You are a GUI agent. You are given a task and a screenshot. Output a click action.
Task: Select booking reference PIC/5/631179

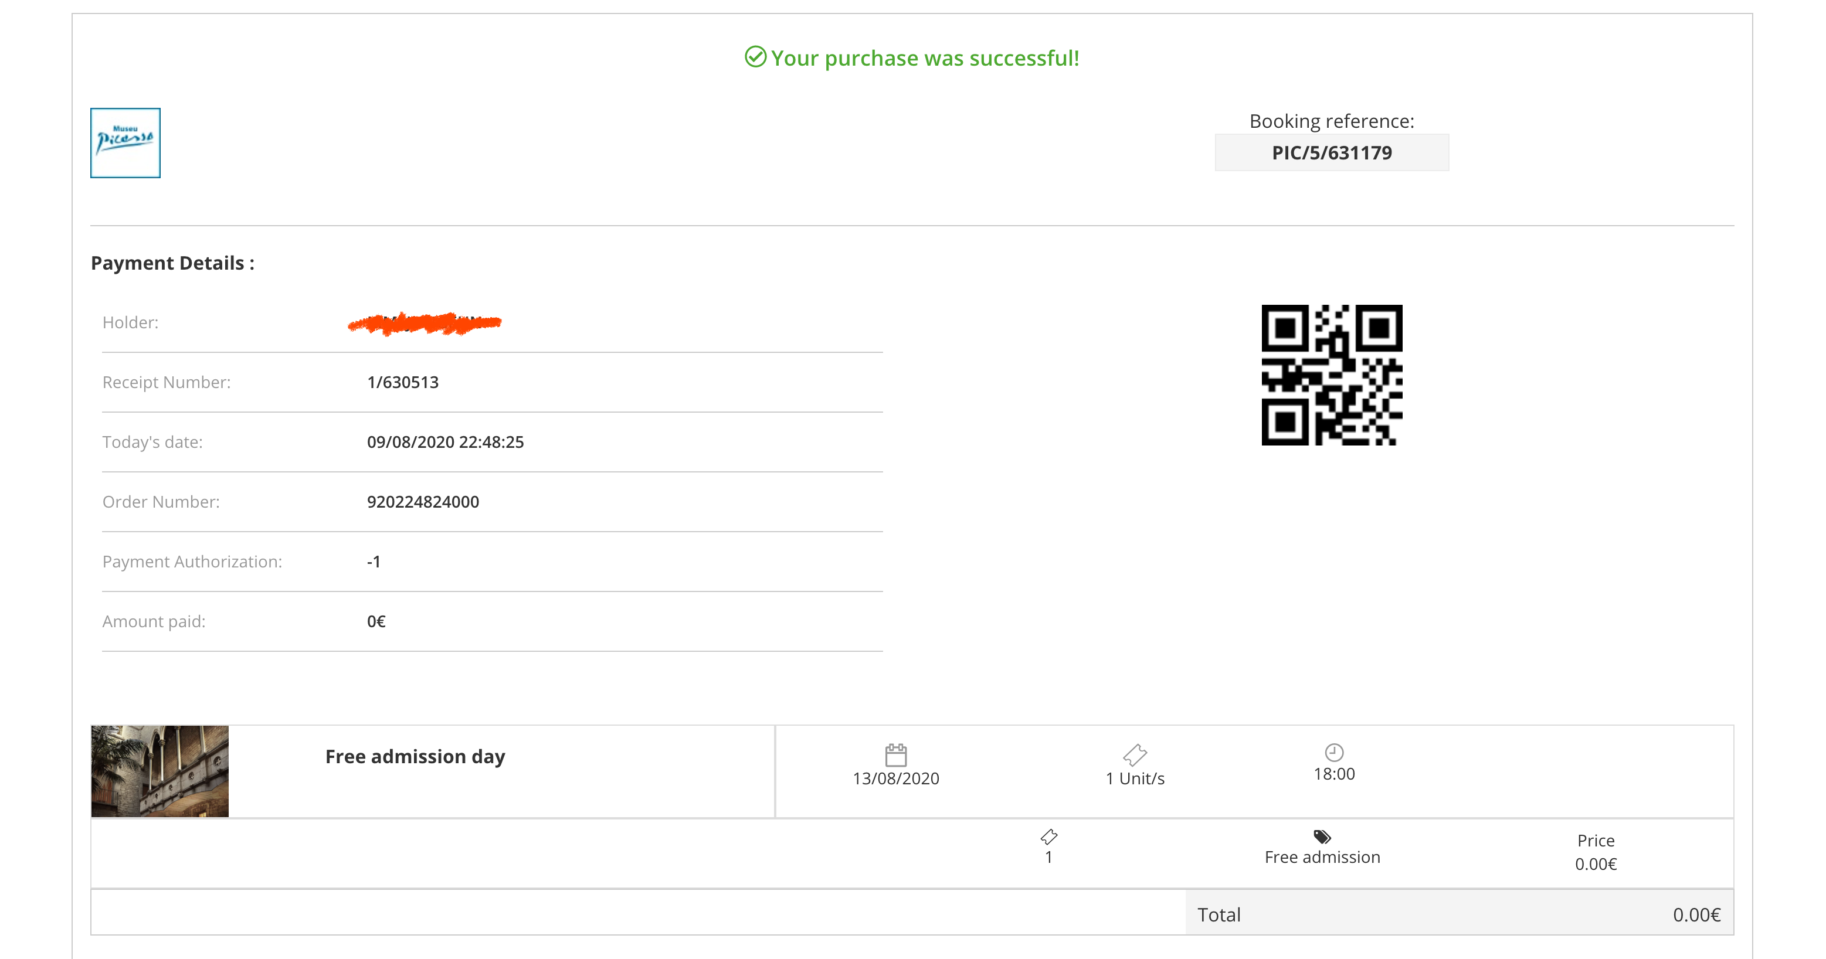click(x=1332, y=152)
